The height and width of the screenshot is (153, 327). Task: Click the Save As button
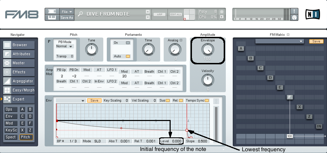tap(67, 18)
